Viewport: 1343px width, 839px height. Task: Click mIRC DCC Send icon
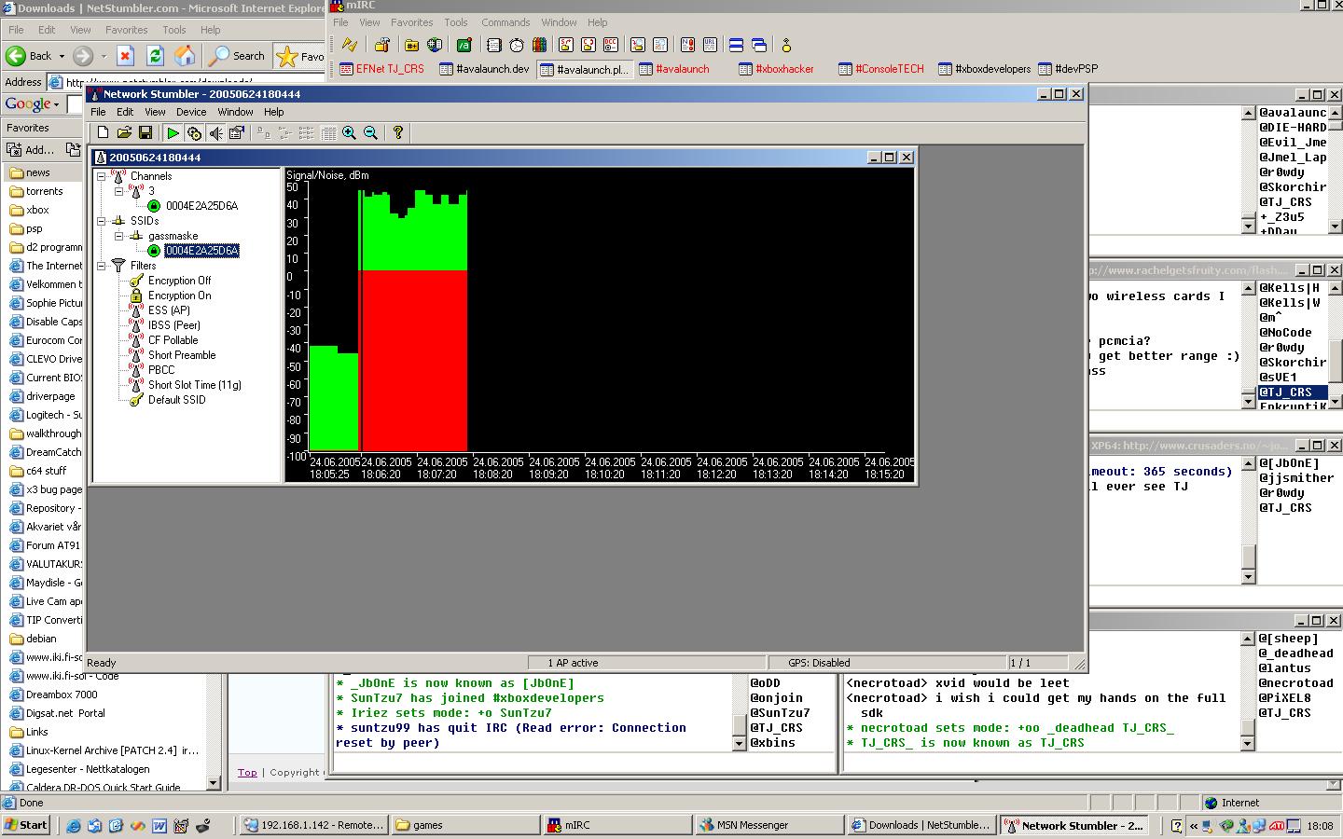[566, 45]
